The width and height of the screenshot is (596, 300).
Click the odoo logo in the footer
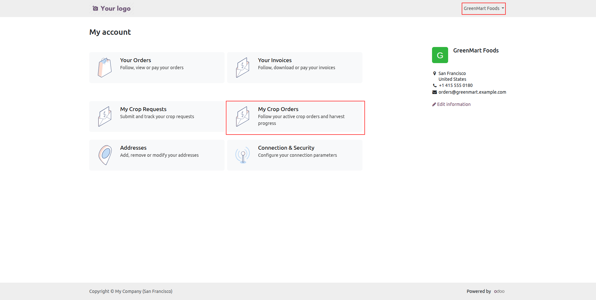coord(499,291)
